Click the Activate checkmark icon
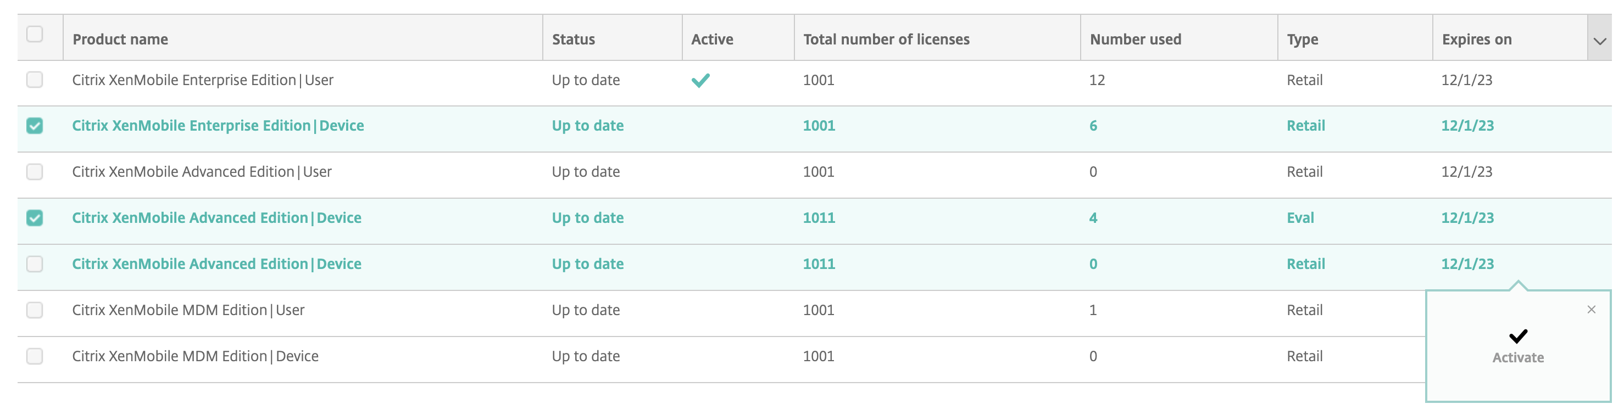The height and width of the screenshot is (415, 1624). click(1517, 337)
